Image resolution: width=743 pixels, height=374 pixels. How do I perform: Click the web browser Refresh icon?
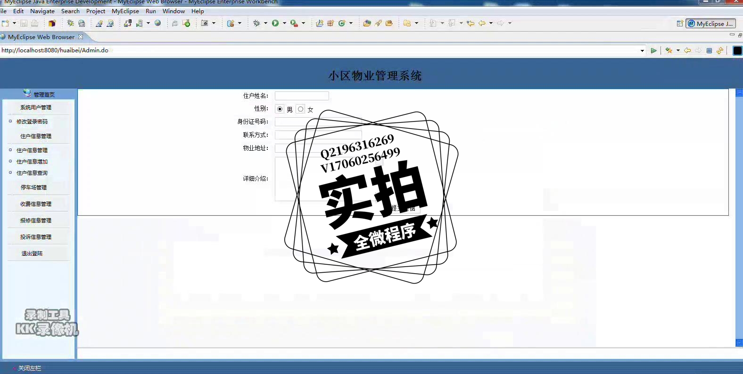[x=720, y=50]
